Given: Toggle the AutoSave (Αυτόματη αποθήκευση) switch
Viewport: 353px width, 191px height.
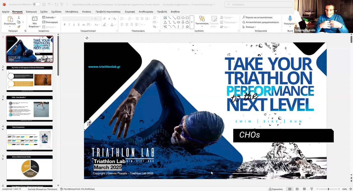Looking at the screenshot, I should point(36,4).
